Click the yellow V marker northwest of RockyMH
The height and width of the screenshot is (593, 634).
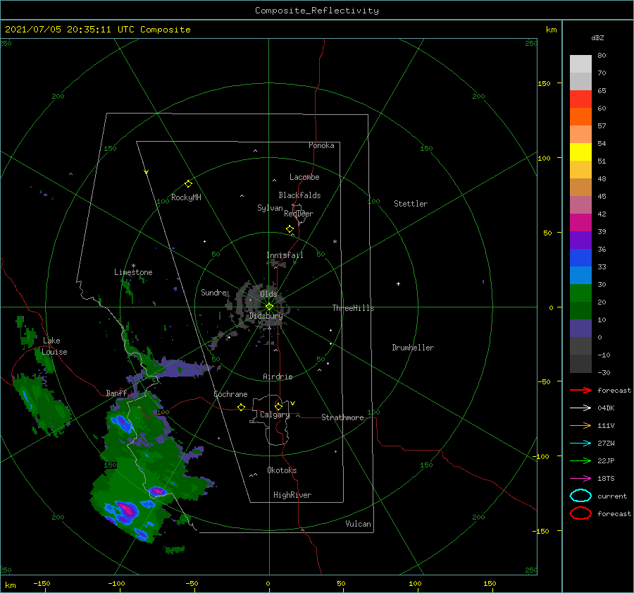point(147,172)
